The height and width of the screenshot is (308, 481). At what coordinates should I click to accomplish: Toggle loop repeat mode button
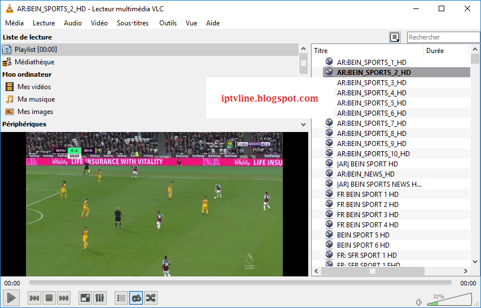tap(136, 298)
